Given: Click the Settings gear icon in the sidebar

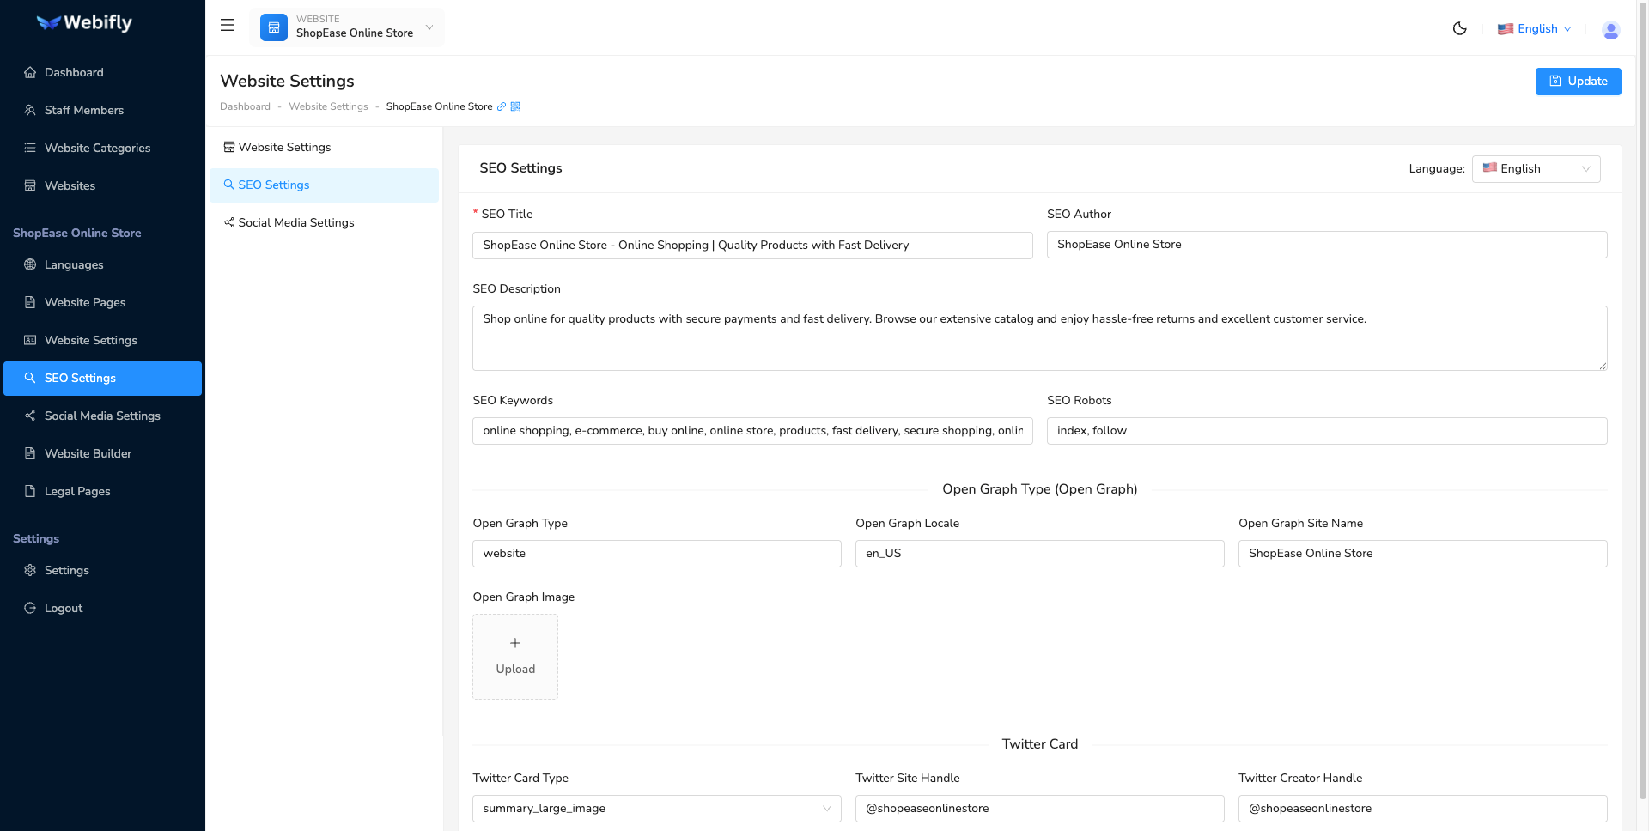Looking at the screenshot, I should 31,570.
